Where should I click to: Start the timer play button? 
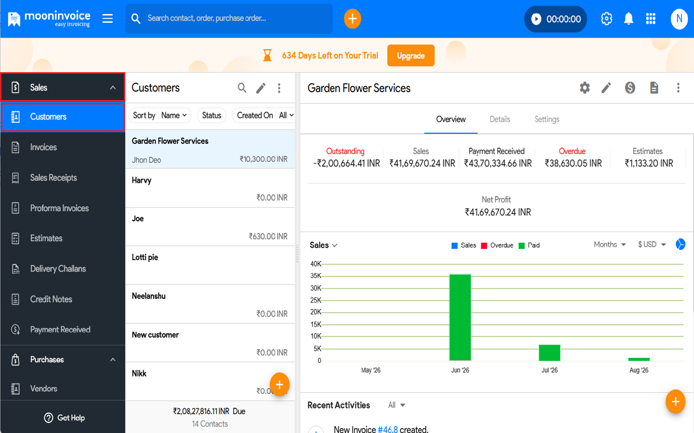(536, 19)
